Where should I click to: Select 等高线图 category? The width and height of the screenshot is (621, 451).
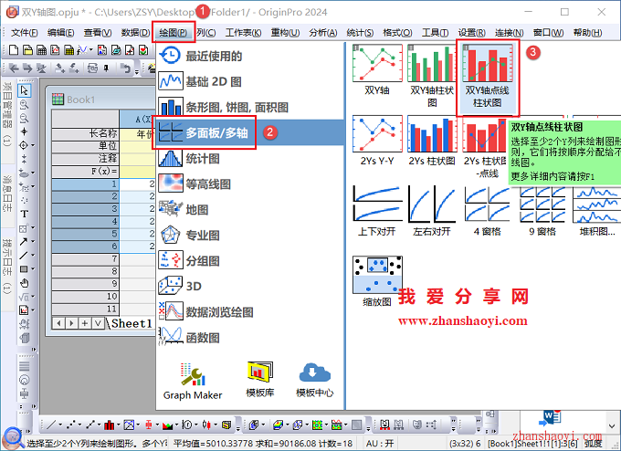pos(250,184)
